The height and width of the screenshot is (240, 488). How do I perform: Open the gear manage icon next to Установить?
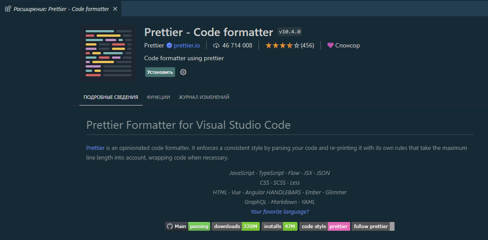coord(183,73)
